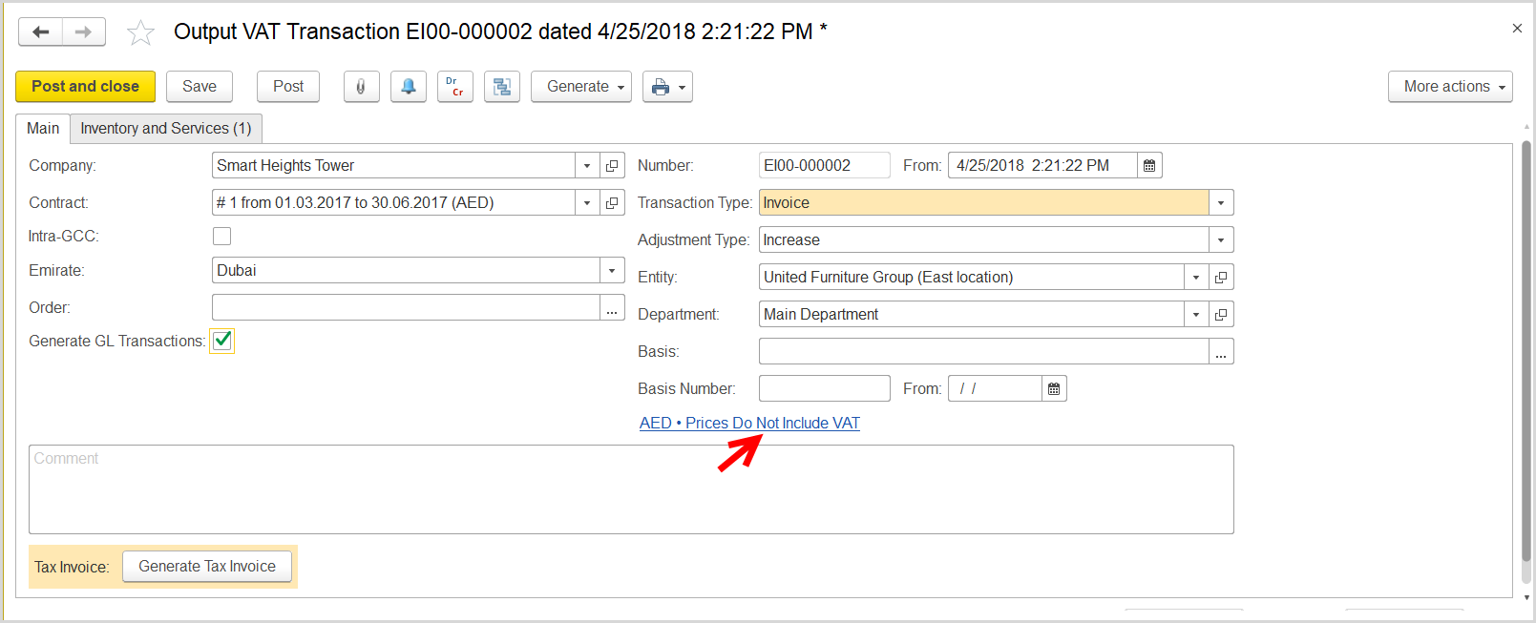Uncheck Generate GL Transactions checkbox
1536x623 pixels.
[222, 341]
